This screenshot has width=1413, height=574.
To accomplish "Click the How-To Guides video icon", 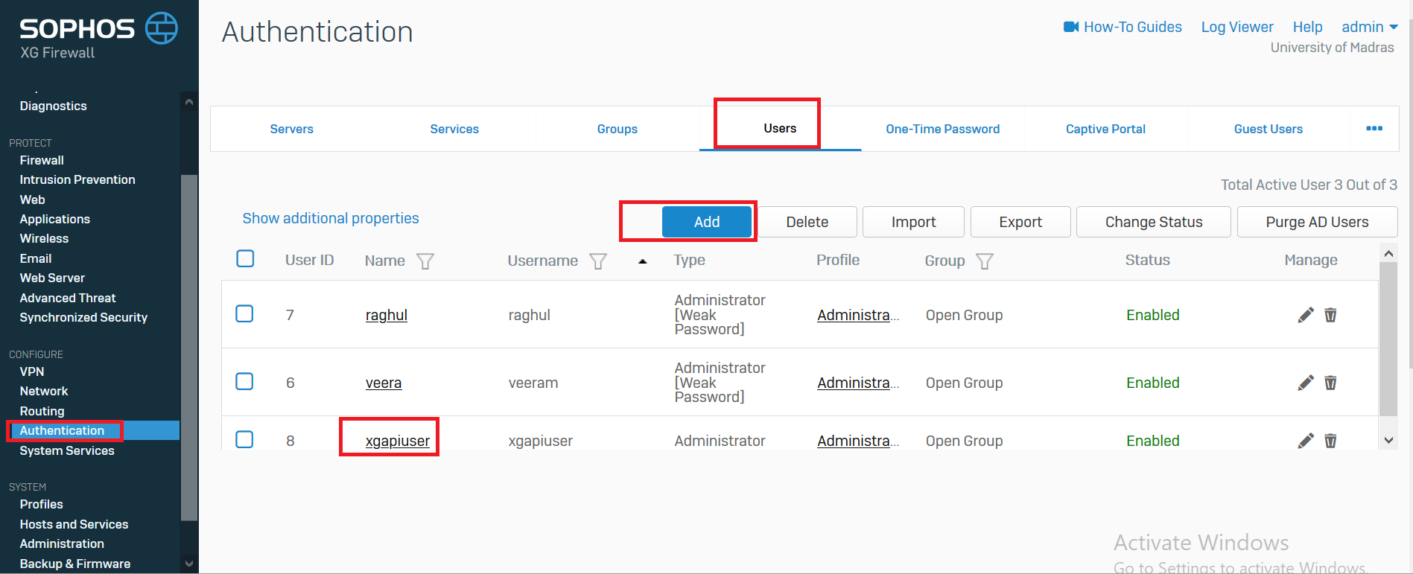I will (x=1071, y=28).
